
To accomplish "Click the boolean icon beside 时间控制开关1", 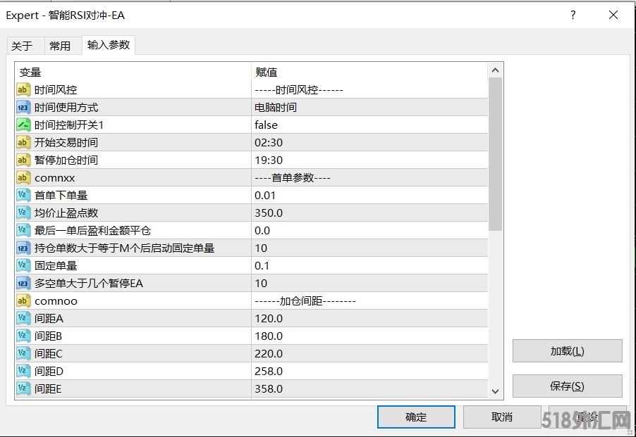I will click(x=23, y=125).
